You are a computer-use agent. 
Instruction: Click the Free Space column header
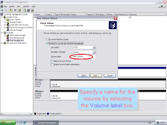coord(100,15)
